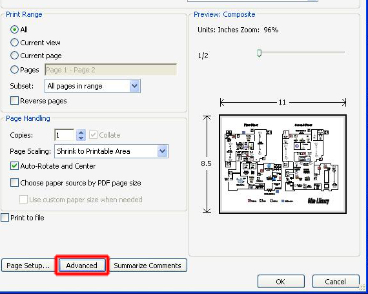Check the Print to file box

[5, 218]
